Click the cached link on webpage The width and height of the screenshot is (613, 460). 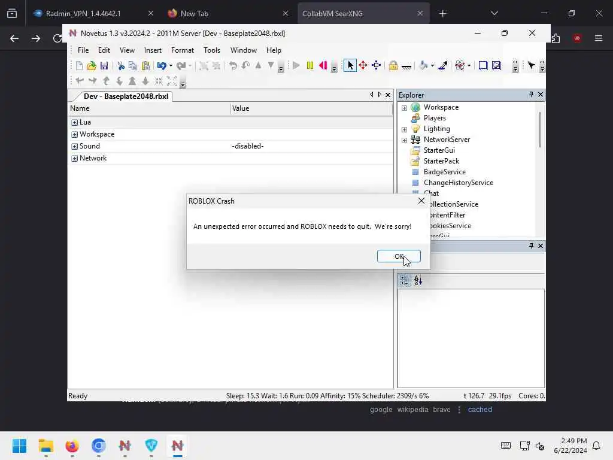tap(480, 410)
